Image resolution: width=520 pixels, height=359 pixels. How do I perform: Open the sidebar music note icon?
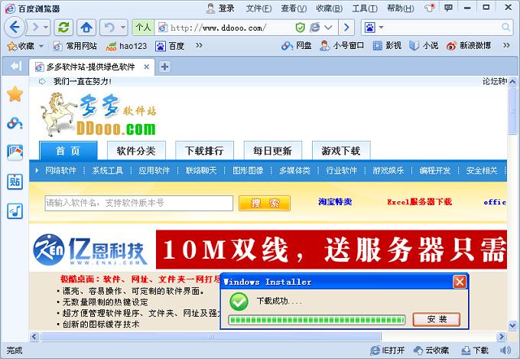[15, 211]
